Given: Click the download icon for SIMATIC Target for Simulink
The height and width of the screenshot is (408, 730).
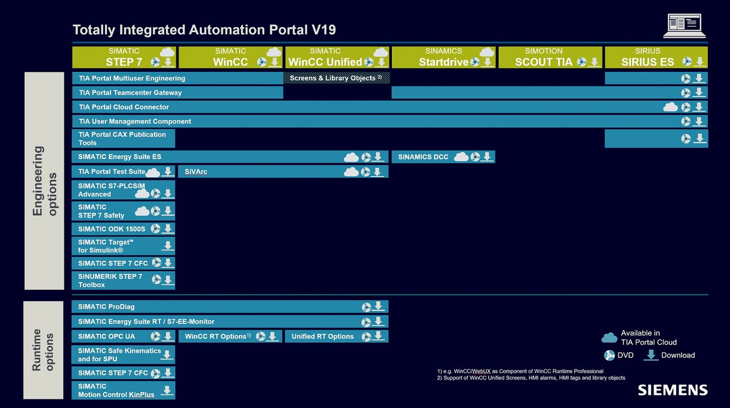Looking at the screenshot, I should pyautogui.click(x=168, y=246).
